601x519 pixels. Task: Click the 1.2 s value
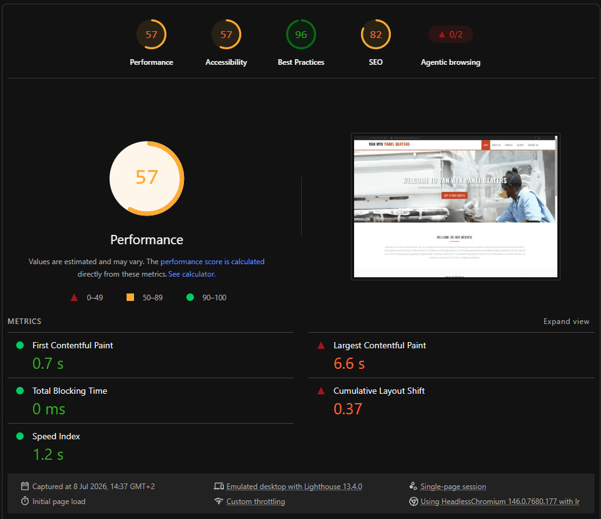pyautogui.click(x=48, y=455)
